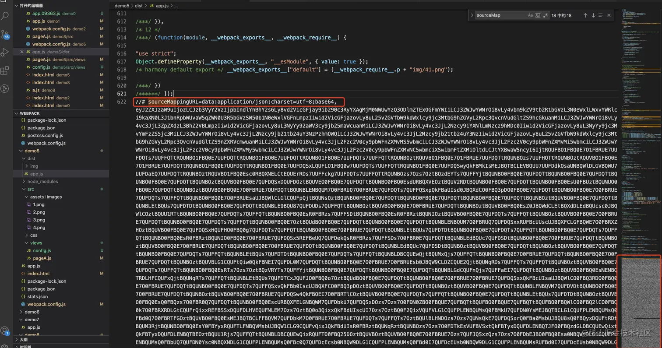Image resolution: width=662 pixels, height=348 pixels.
Task: Open index.html demo0 in open editors
Action: 61,105
